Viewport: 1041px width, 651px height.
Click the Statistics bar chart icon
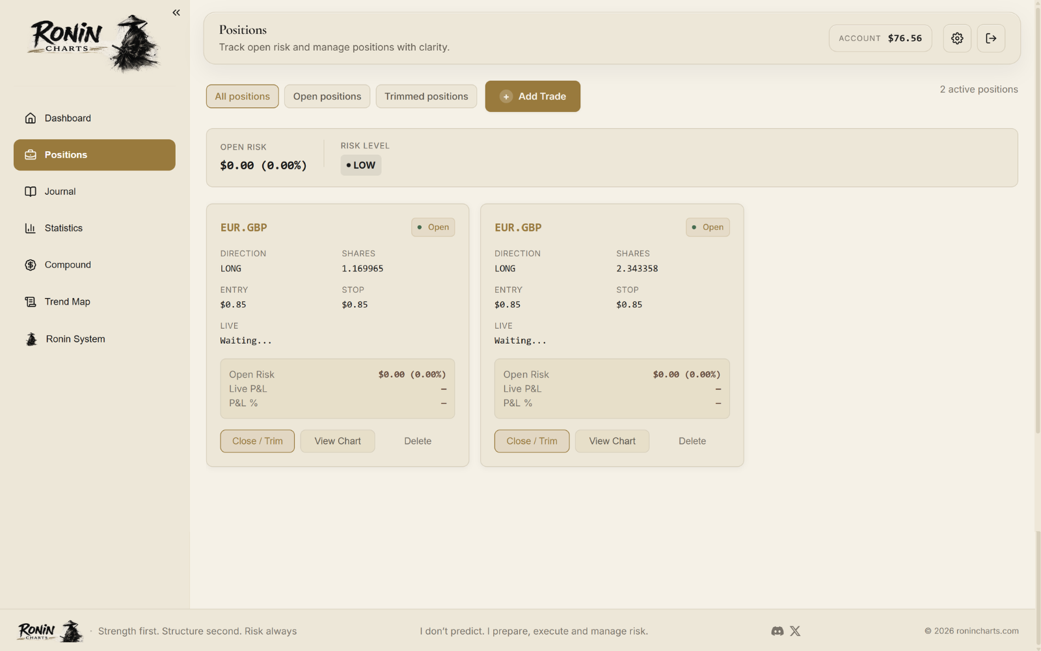[31, 228]
